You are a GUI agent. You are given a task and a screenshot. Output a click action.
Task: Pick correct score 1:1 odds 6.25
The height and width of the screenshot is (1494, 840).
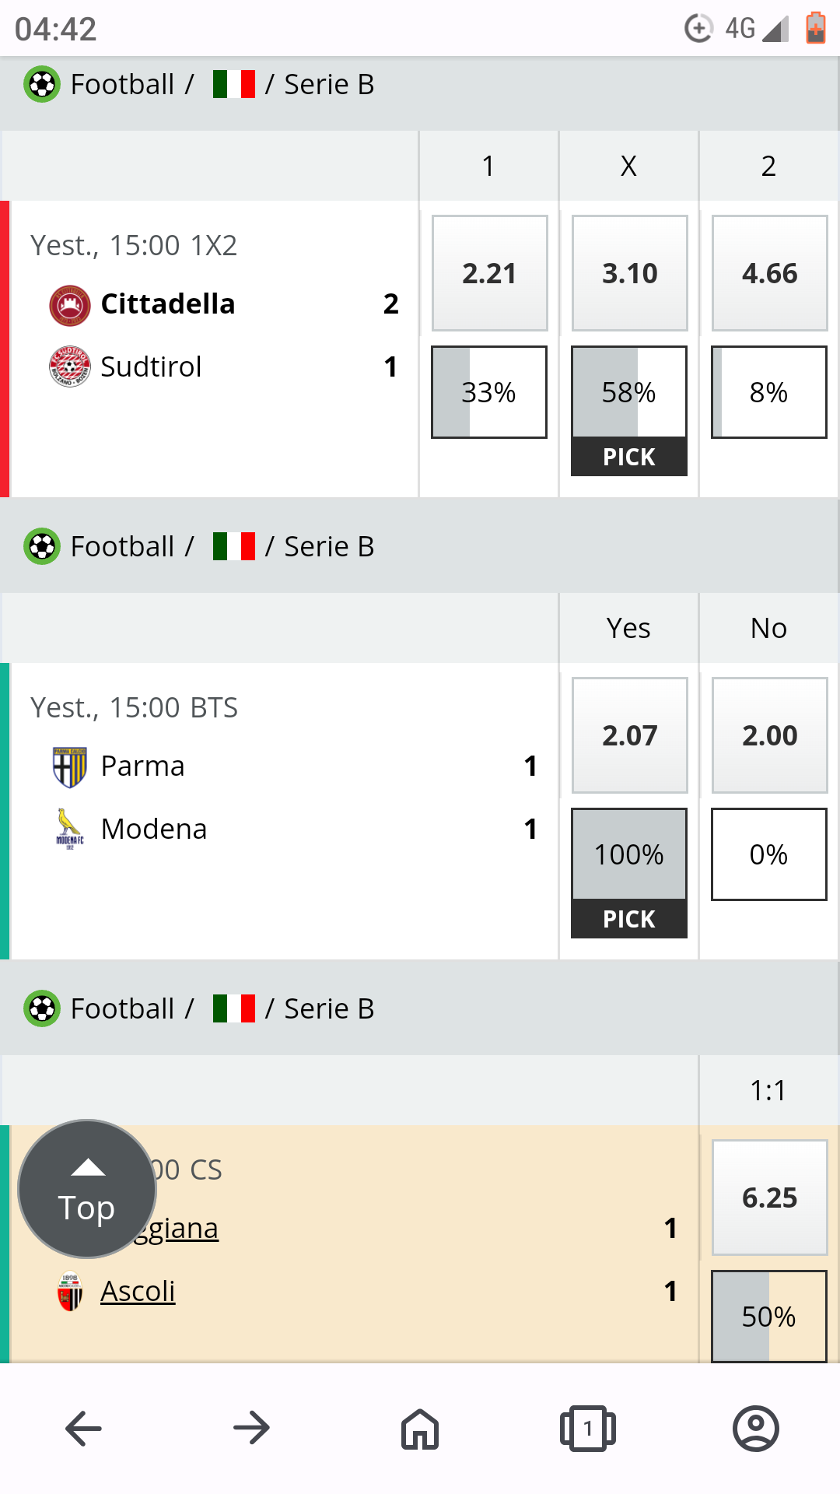point(769,1198)
